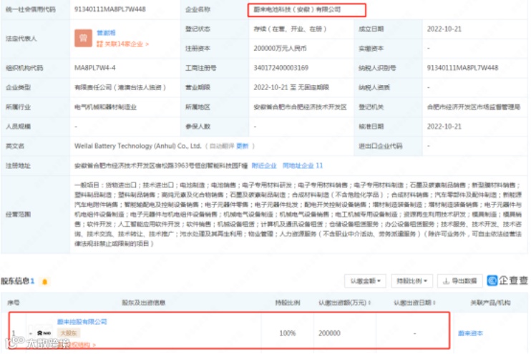
Task: Click the 持股比例 table column header
Action: click(287, 303)
